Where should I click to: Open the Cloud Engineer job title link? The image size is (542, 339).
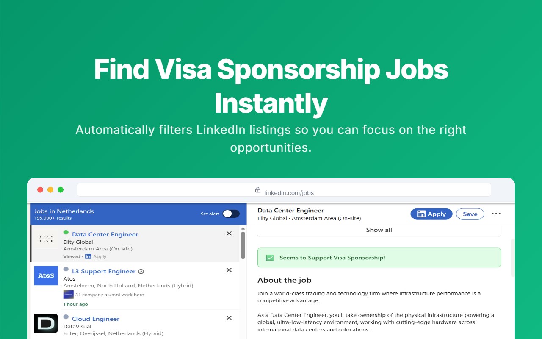[x=96, y=319]
